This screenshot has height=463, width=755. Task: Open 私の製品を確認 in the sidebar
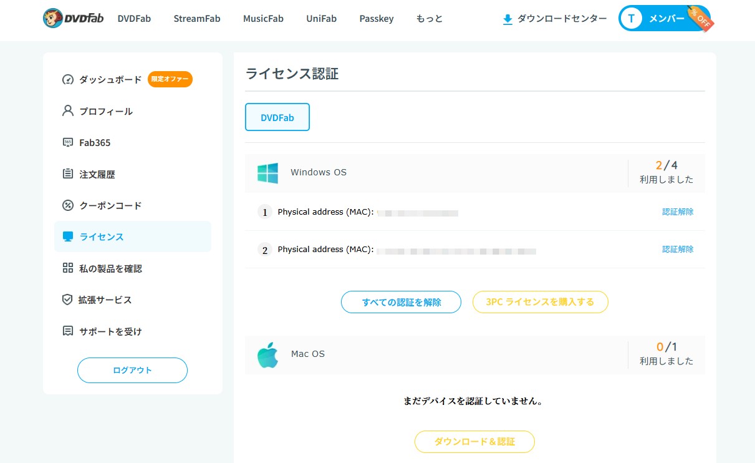click(x=110, y=268)
